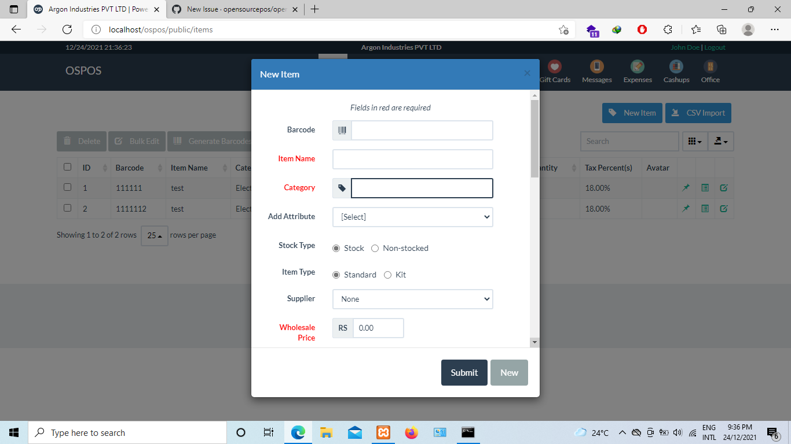The height and width of the screenshot is (444, 791).
Task: Edit the item with barcode 111111
Action: 724,187
